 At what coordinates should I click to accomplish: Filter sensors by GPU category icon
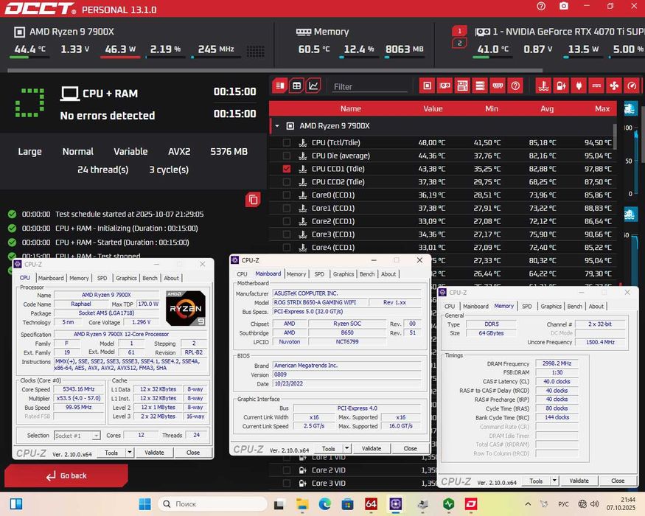tap(444, 86)
